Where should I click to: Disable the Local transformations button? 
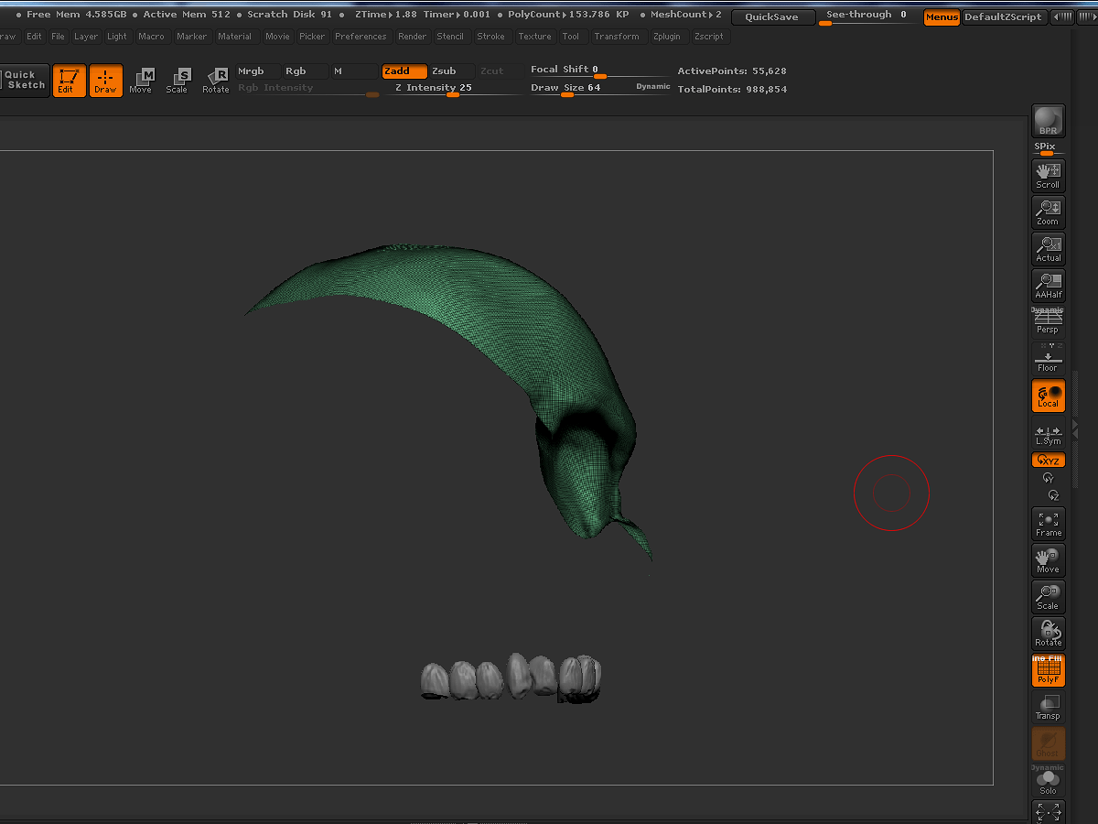point(1048,396)
